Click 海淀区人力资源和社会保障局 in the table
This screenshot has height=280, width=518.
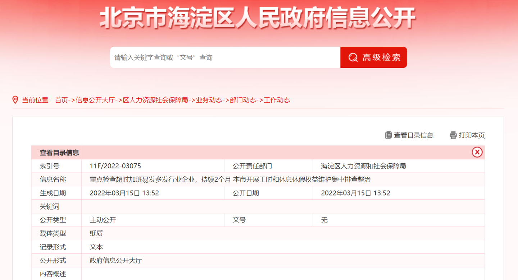363,166
